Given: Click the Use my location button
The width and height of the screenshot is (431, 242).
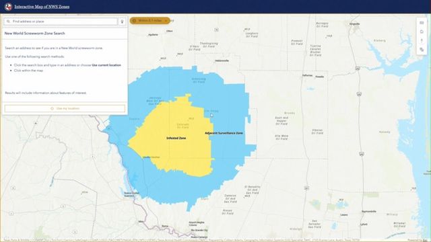Looking at the screenshot, I should (65, 108).
